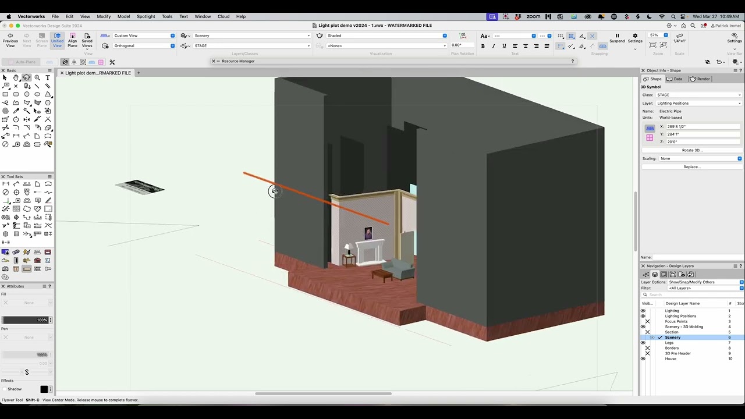Select the Borders layer row
745x419 pixels.
click(x=692, y=348)
